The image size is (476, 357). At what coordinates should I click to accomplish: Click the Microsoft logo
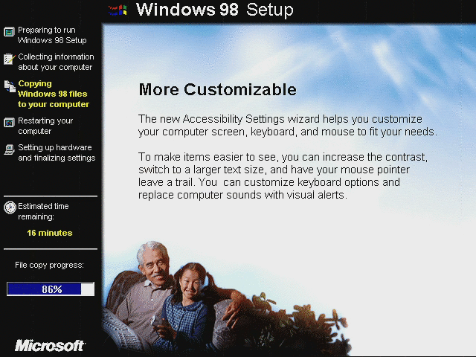[x=50, y=345]
